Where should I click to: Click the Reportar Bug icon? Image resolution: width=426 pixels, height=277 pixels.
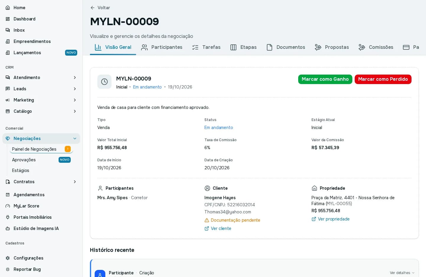(8, 269)
